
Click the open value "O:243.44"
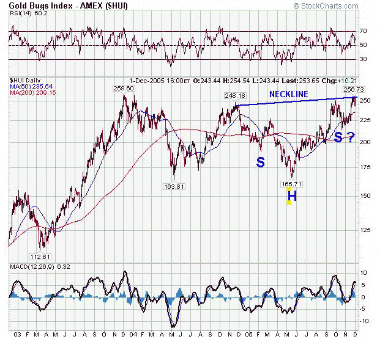[207, 81]
